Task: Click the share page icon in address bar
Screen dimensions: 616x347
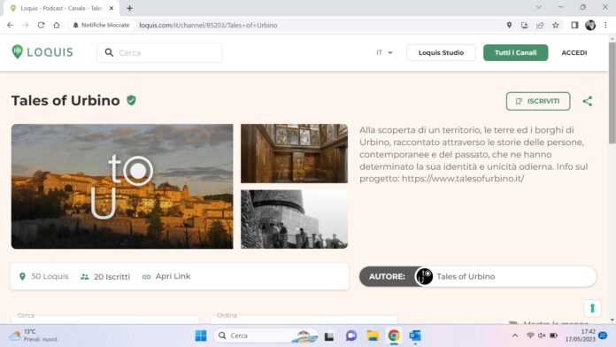Action: point(540,25)
